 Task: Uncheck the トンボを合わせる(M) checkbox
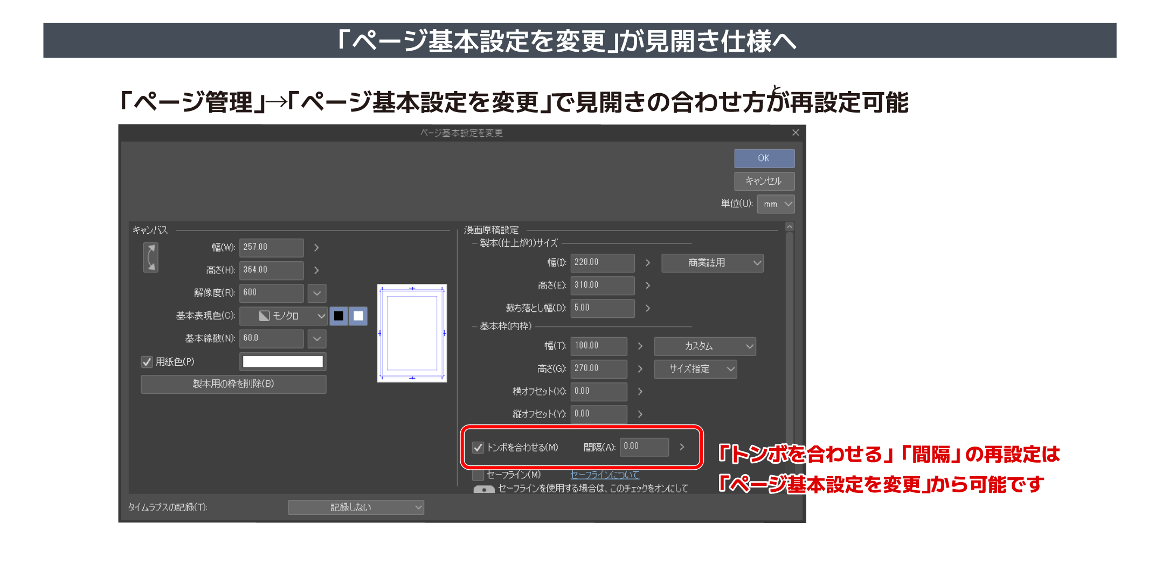(478, 447)
